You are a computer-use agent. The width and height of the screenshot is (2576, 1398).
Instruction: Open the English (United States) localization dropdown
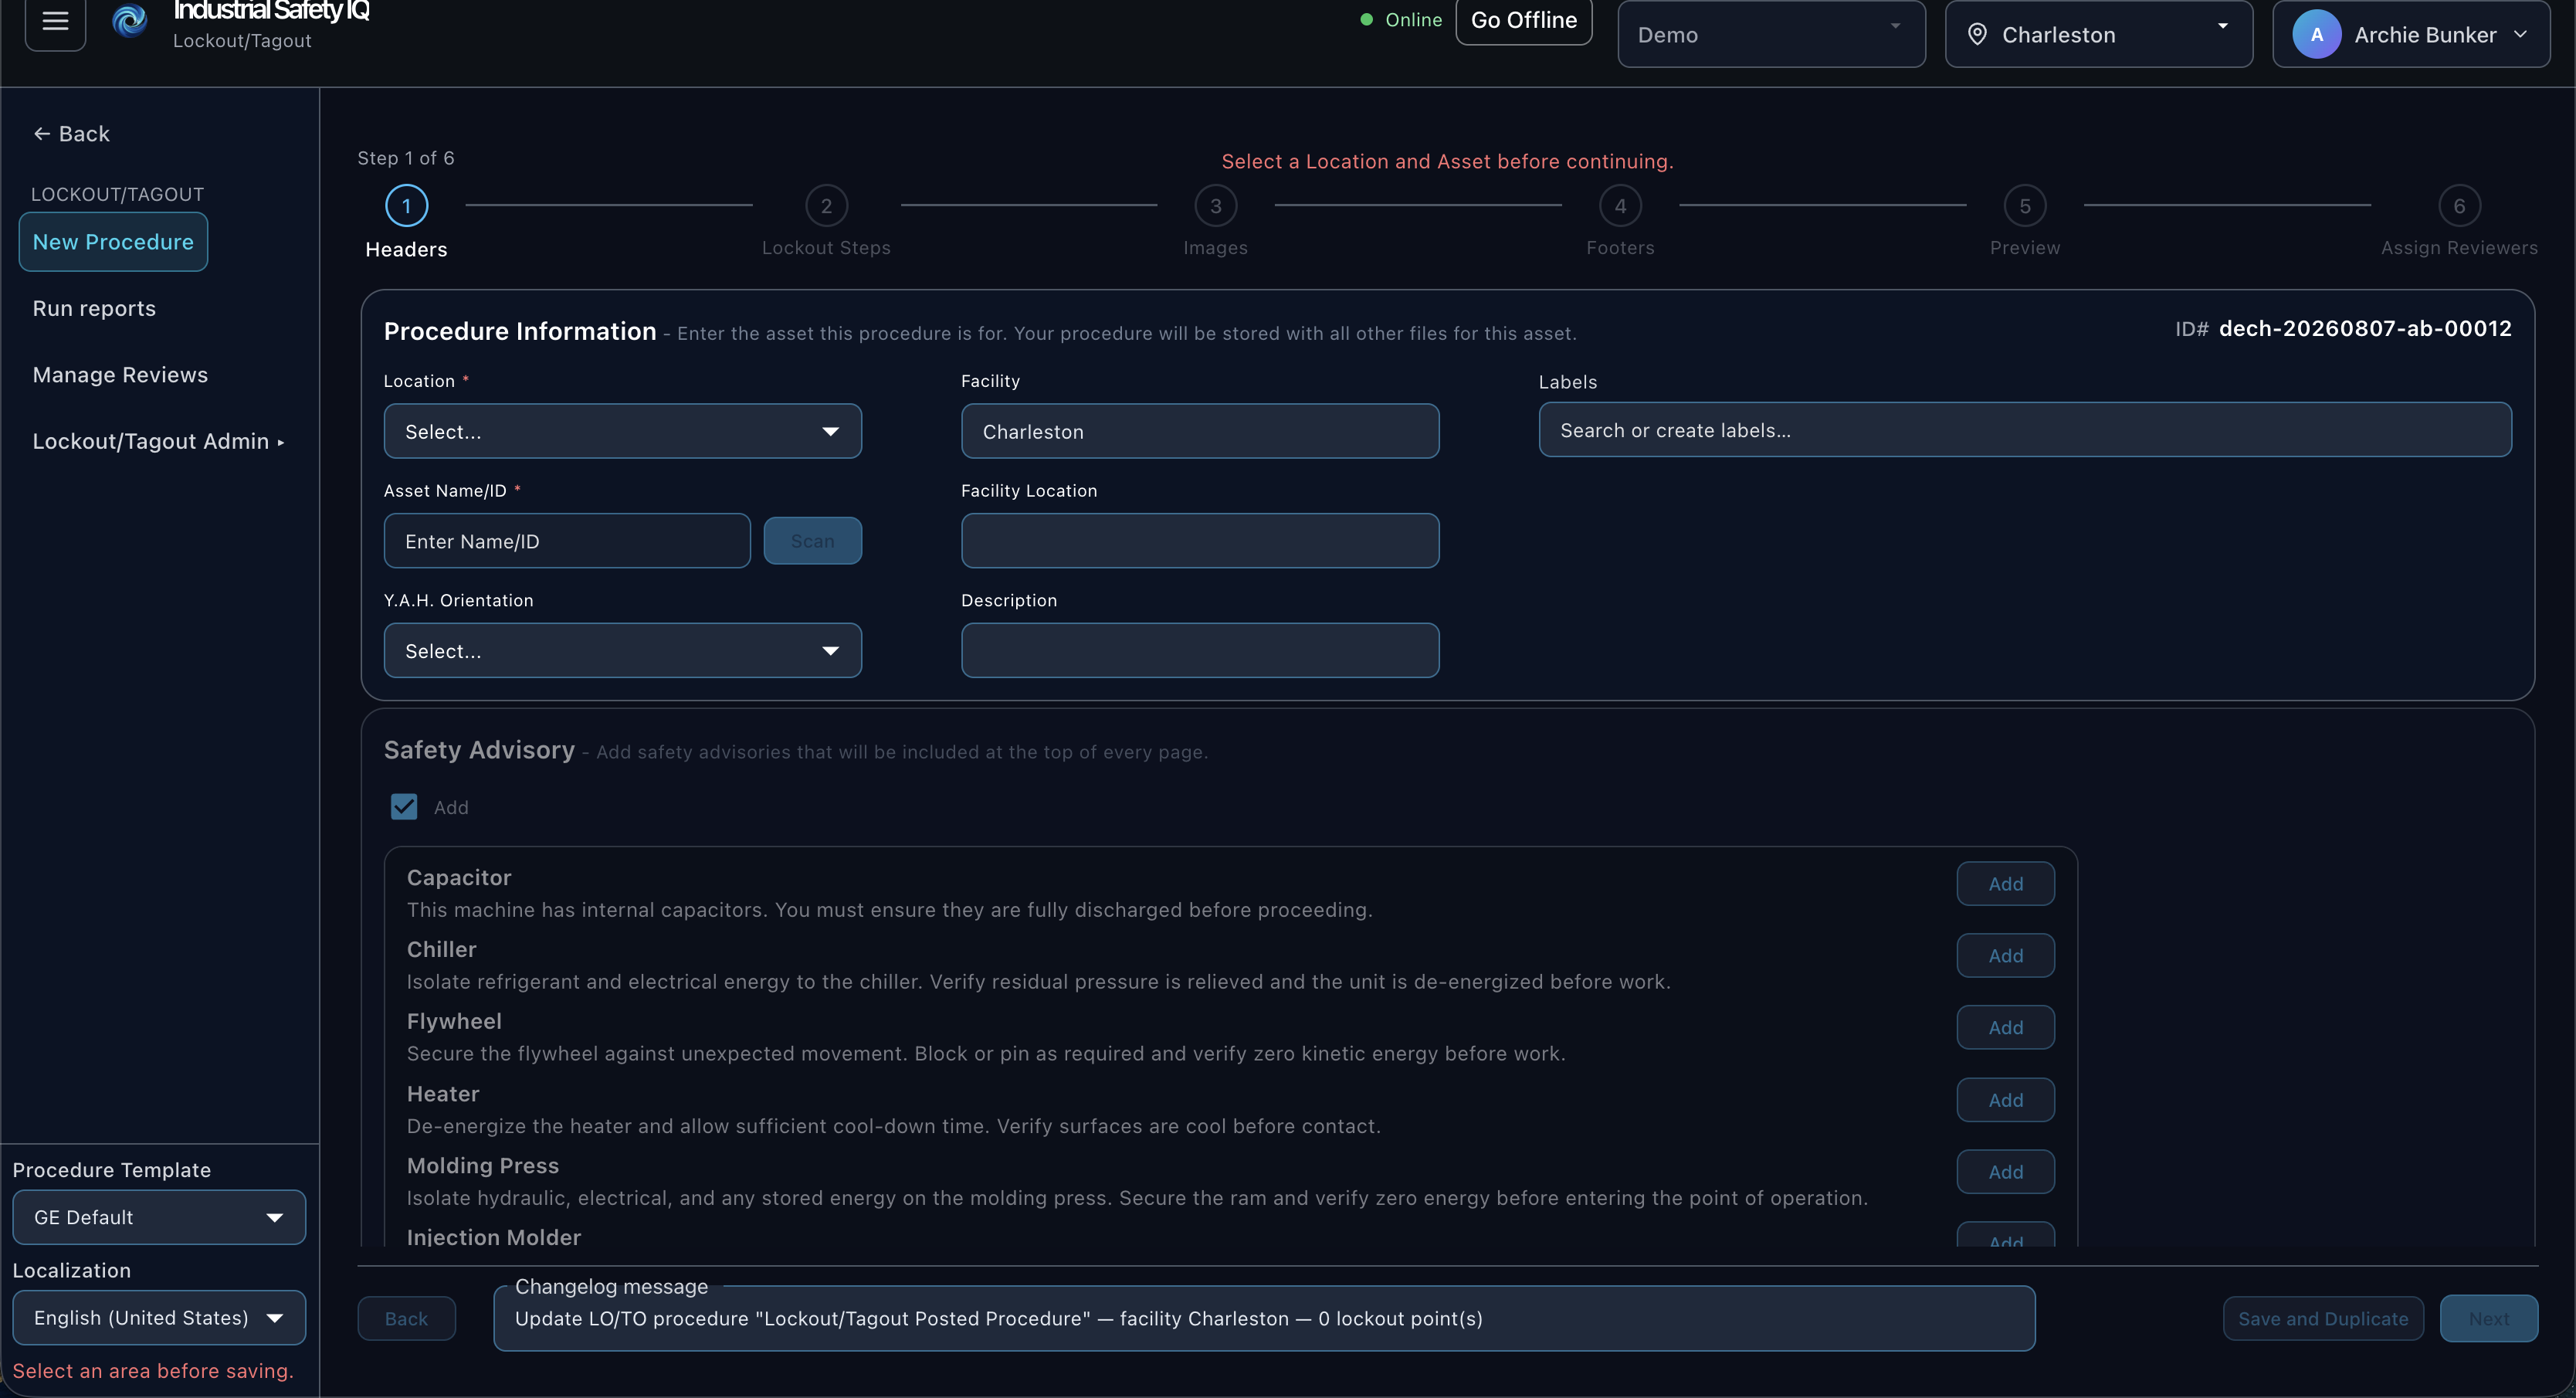(x=159, y=1318)
